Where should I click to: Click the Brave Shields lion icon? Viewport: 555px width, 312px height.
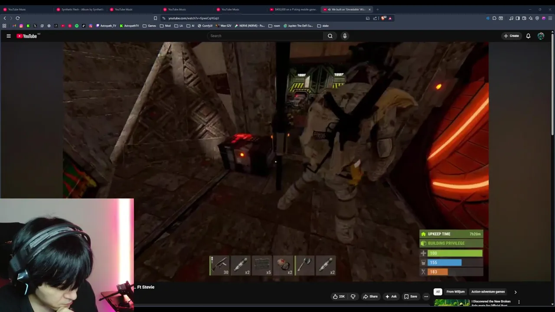[383, 18]
